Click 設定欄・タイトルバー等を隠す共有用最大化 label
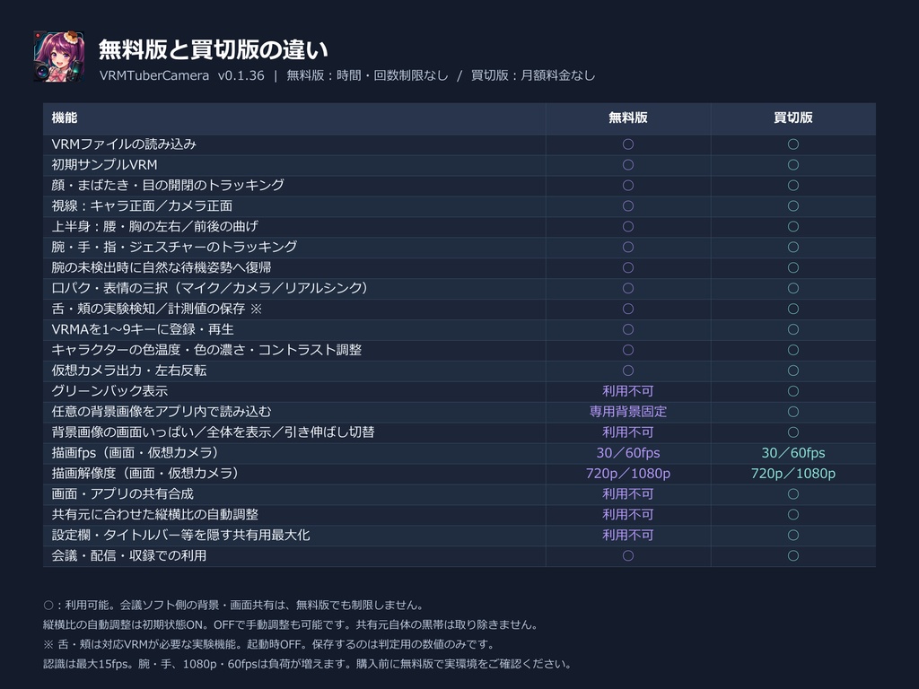Screen dimensions: 919x689 pos(180,535)
